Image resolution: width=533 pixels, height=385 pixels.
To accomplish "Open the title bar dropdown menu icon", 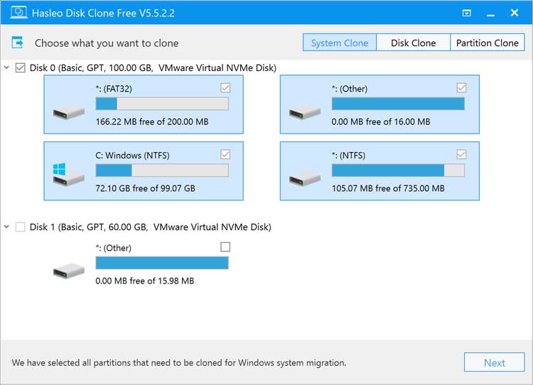I will point(467,13).
